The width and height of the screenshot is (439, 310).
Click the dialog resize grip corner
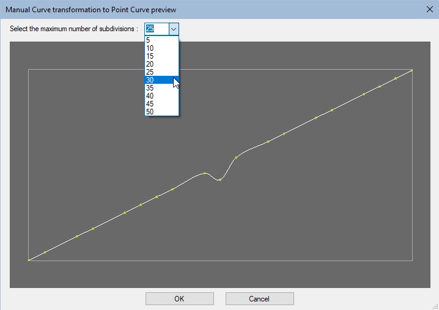click(x=435, y=306)
